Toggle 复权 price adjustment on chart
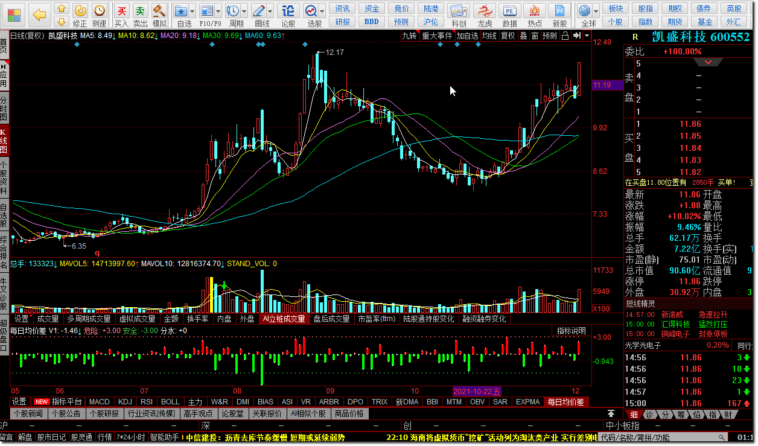758x446 pixels. pyautogui.click(x=508, y=36)
